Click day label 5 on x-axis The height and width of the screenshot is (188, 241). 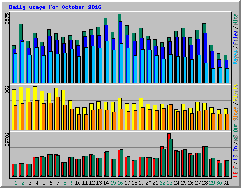[44, 183]
